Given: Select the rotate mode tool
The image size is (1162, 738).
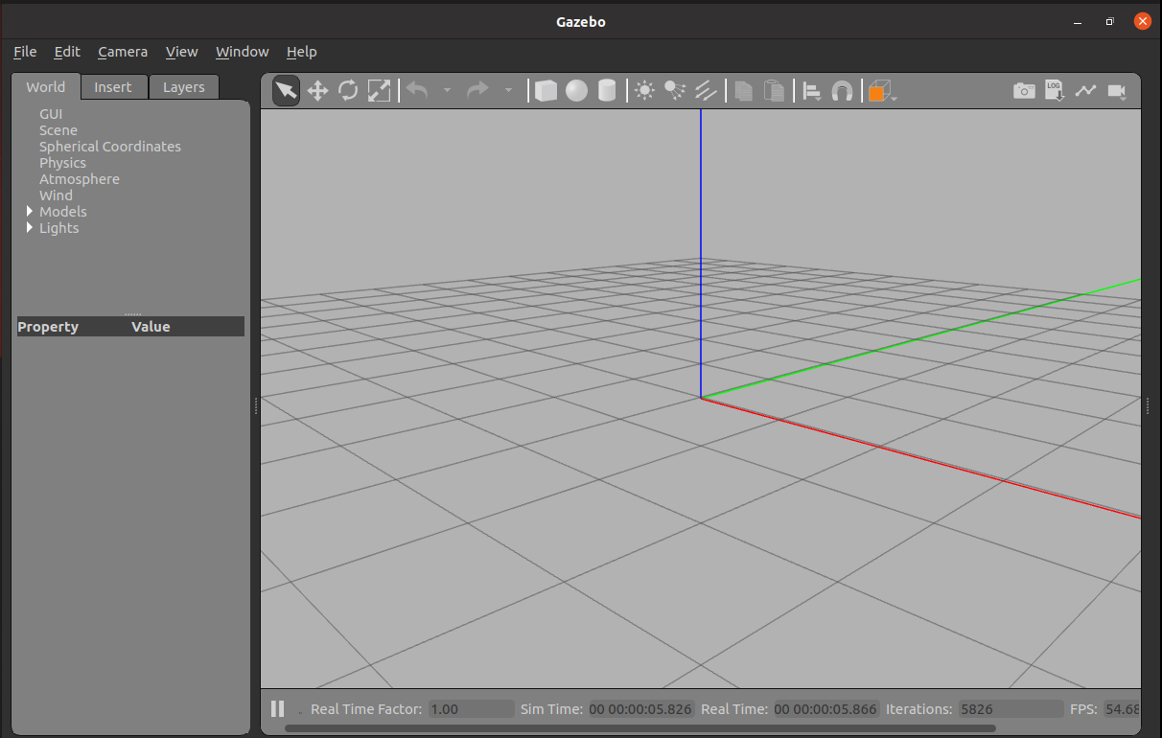Looking at the screenshot, I should (x=348, y=91).
